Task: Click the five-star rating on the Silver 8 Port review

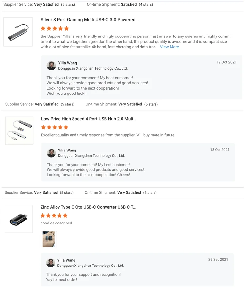Action: pyautogui.click(x=55, y=29)
